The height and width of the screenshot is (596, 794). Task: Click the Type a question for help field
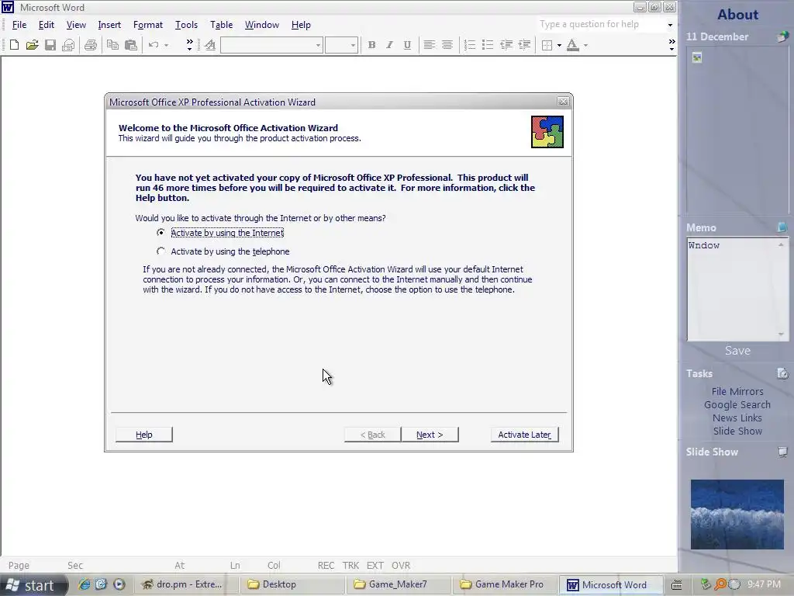click(x=601, y=24)
